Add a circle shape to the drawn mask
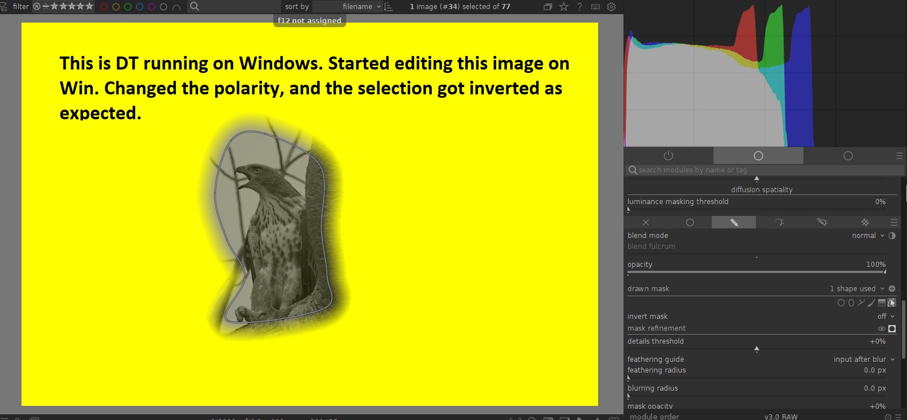 pos(841,303)
